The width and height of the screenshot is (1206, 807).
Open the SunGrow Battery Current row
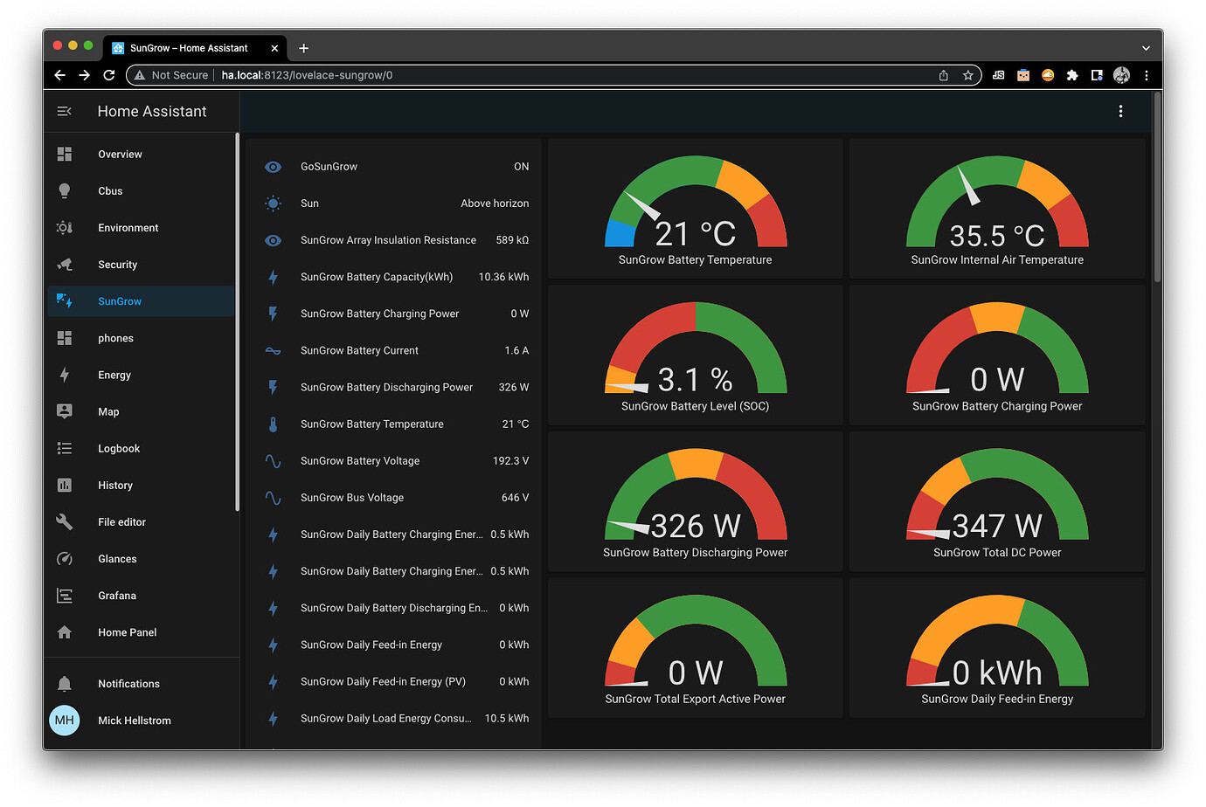click(x=396, y=350)
